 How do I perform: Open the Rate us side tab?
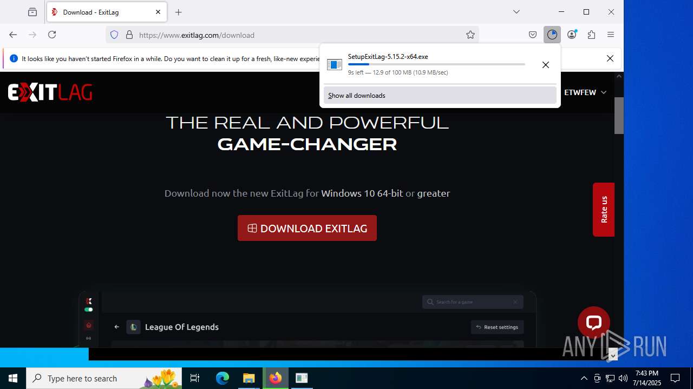coord(604,210)
